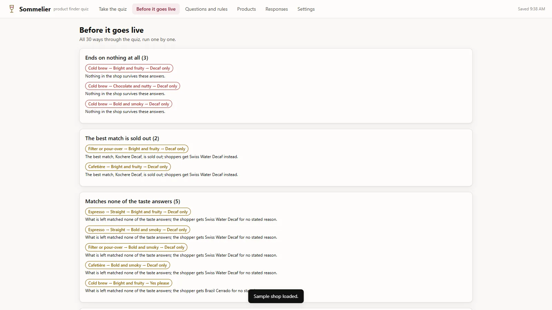The image size is (552, 310).
Task: Open the Take the quiz tab
Action: point(112,9)
